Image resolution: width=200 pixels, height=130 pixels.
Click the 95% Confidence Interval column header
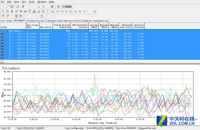tap(80, 26)
